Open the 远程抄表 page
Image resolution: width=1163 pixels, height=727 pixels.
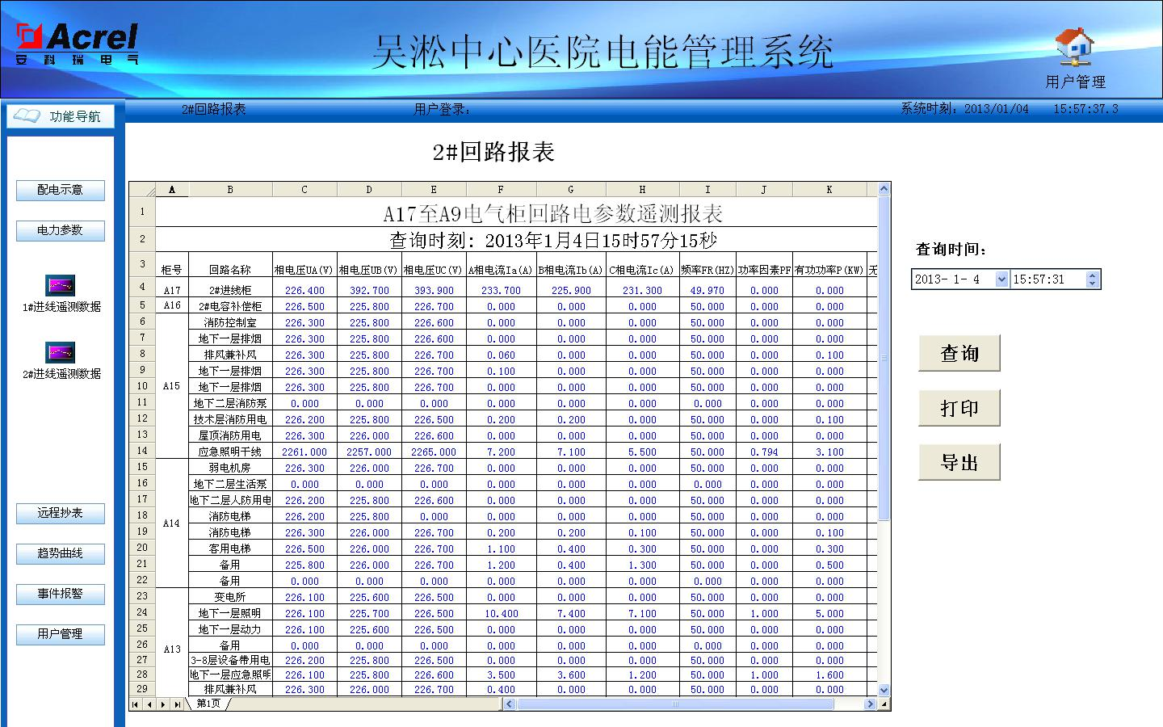61,513
